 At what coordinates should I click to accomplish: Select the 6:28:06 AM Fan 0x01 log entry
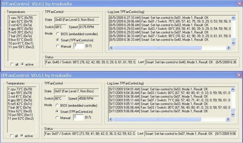tap(170, 21)
